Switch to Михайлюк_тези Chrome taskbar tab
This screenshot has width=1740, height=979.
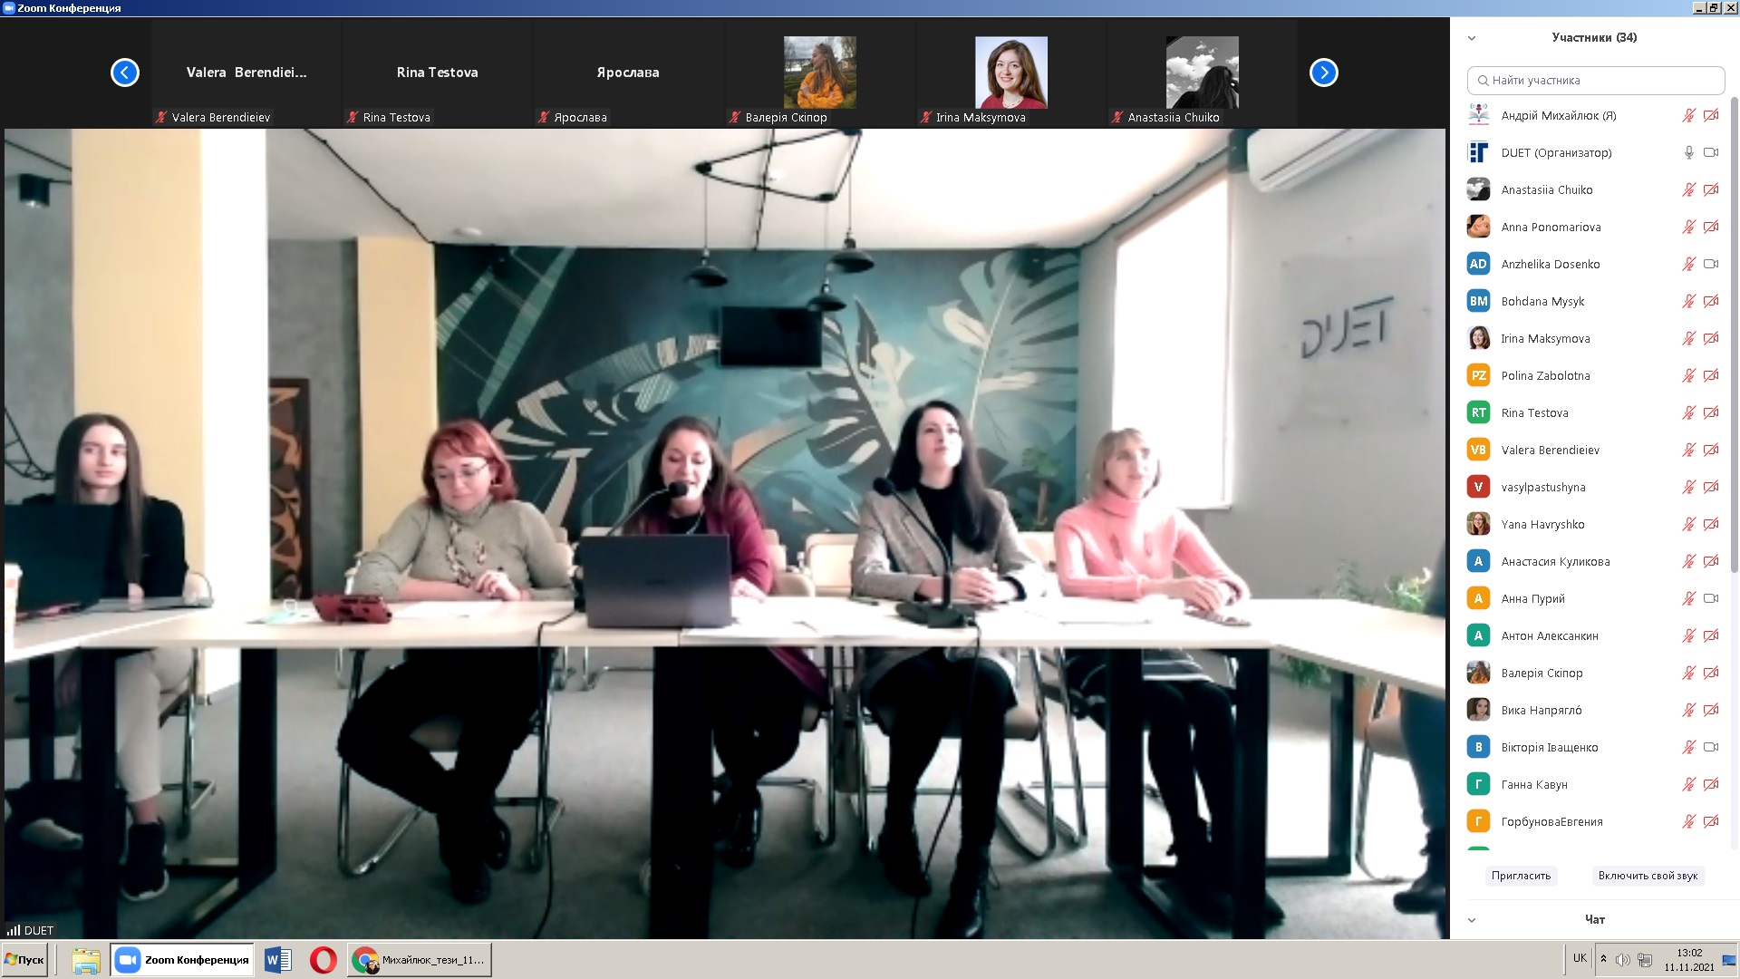coord(420,960)
